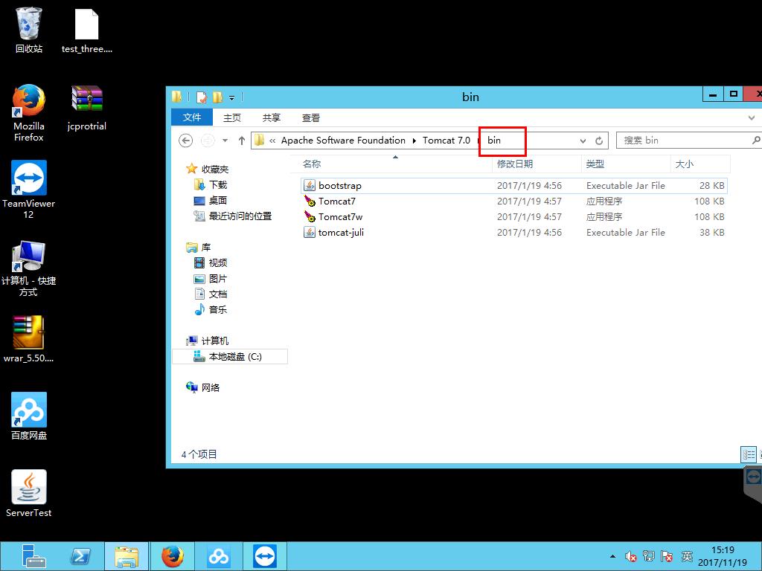This screenshot has width=762, height=571.
Task: Click Apache Software Foundation in the address bar
Action: click(x=343, y=141)
